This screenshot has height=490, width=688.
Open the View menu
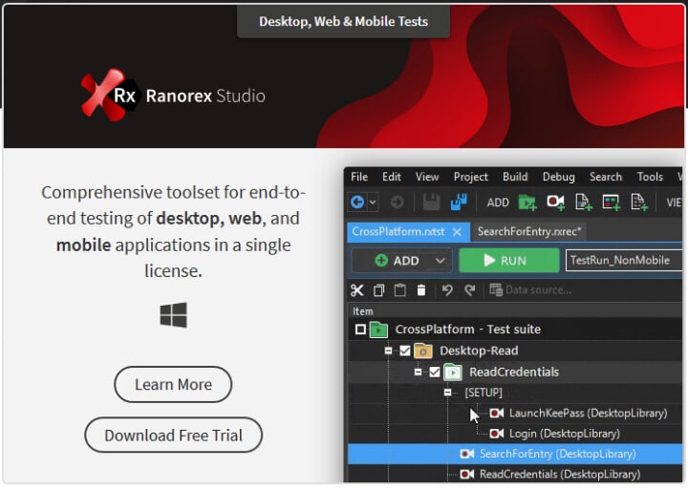427,177
